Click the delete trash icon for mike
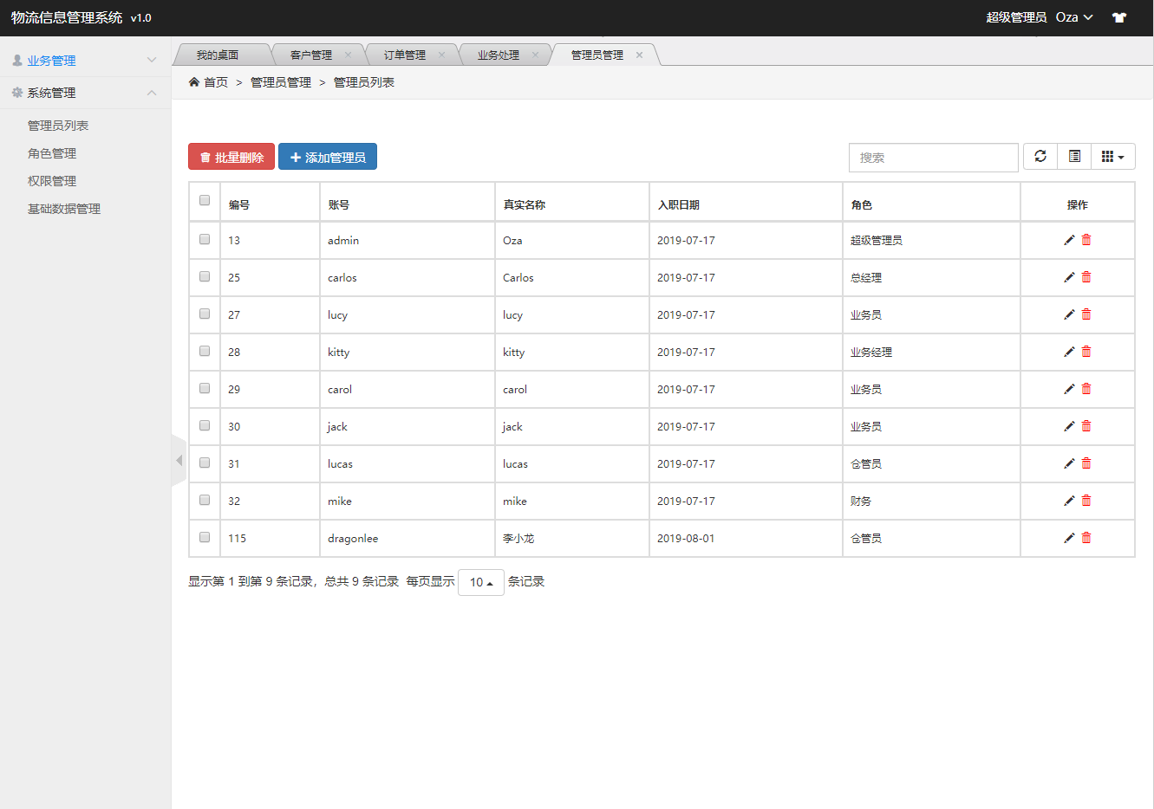 1086,500
